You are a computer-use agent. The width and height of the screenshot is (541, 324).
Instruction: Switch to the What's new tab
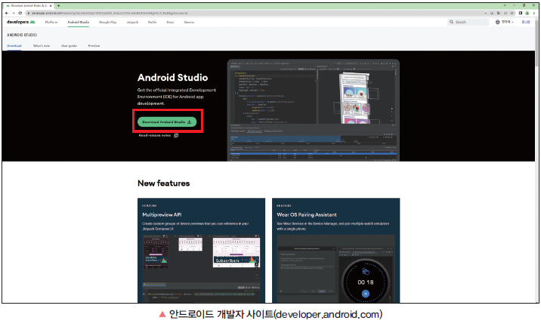coord(42,46)
